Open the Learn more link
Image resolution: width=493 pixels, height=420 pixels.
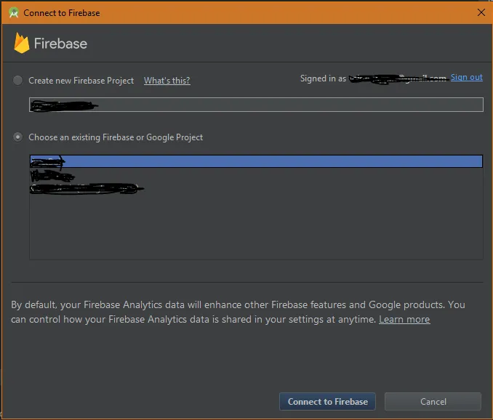click(404, 319)
